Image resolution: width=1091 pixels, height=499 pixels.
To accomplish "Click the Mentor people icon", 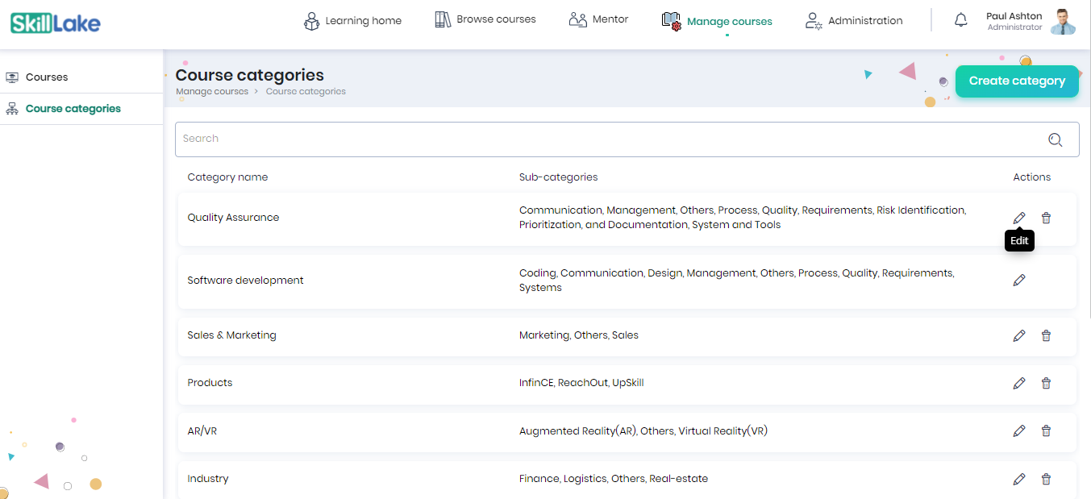I will click(x=577, y=19).
